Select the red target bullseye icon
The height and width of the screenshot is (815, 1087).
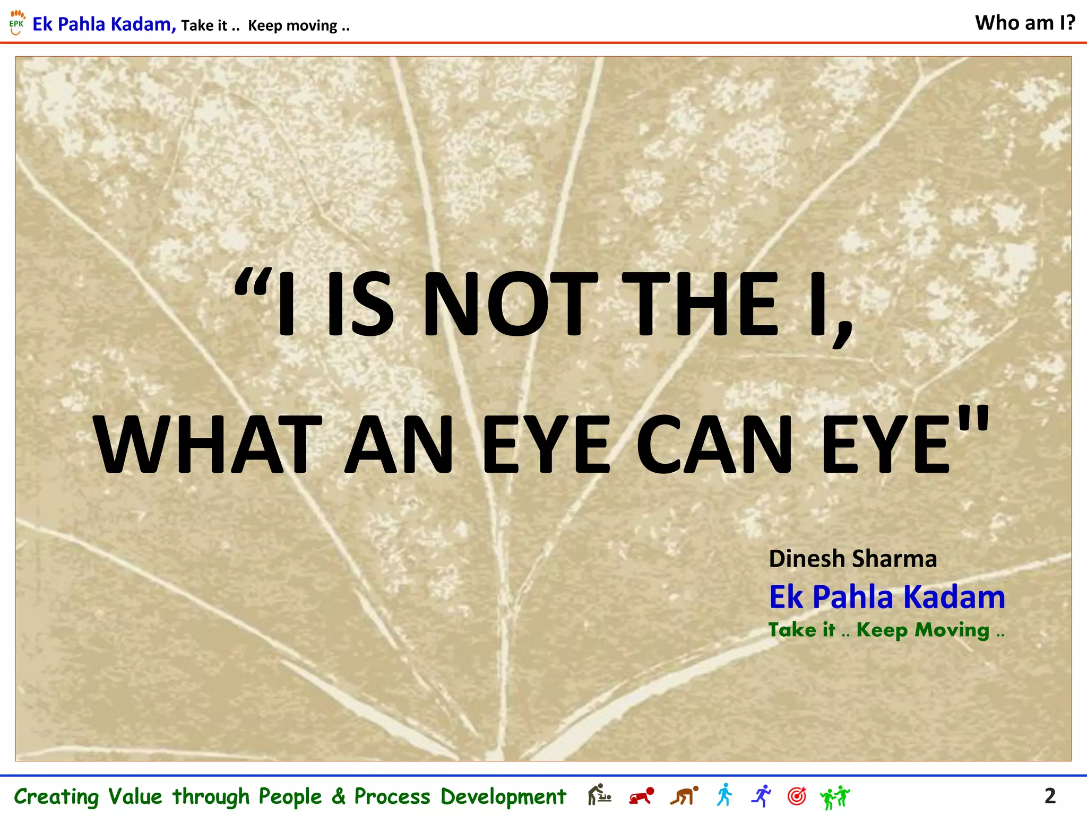pyautogui.click(x=797, y=795)
